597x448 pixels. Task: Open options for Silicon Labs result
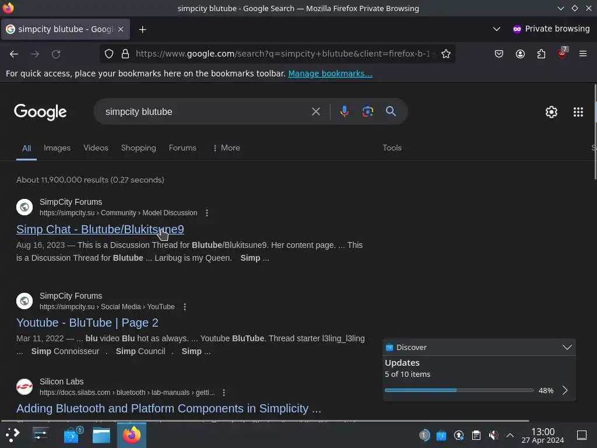point(224,393)
